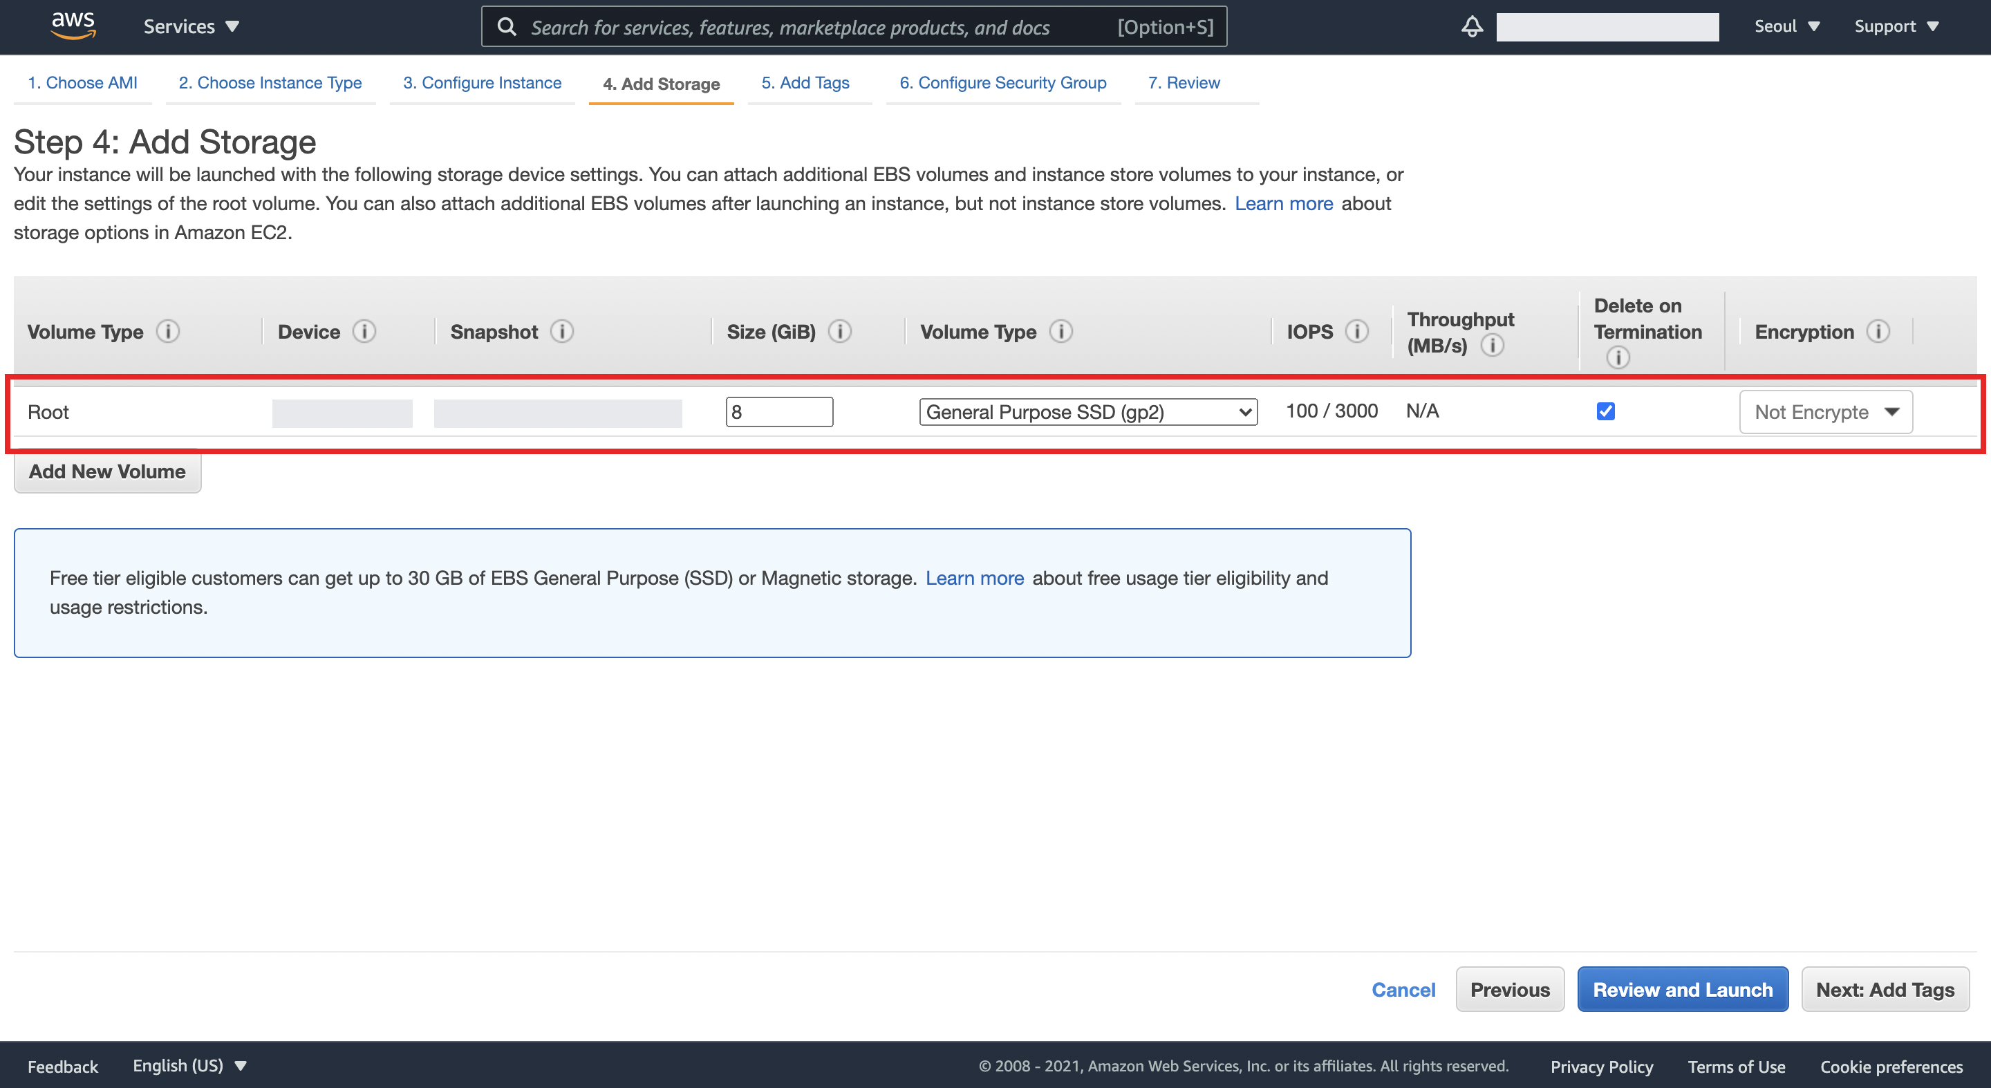Viewport: 1991px width, 1088px height.
Task: Click info icon beside Snapshot header
Action: pos(562,332)
